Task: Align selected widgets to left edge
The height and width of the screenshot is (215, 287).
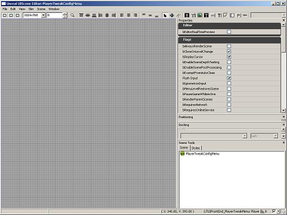Action: [100, 15]
